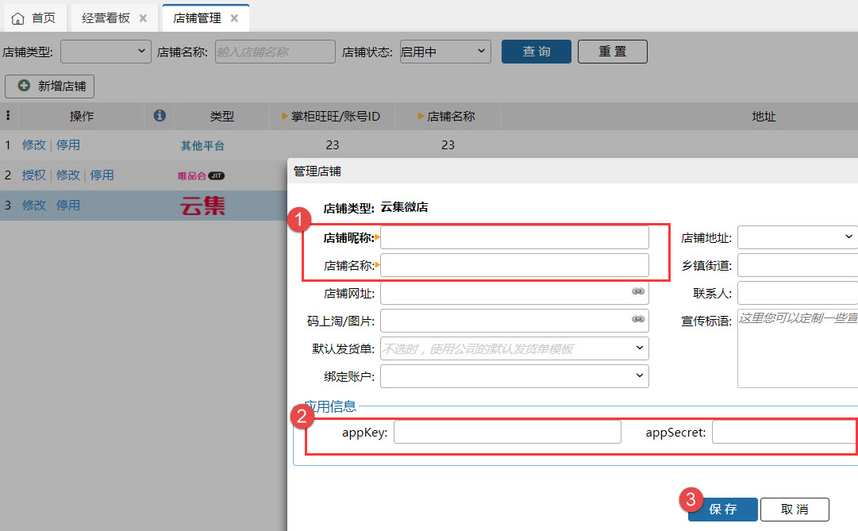Click 停用 link in row 1
The height and width of the screenshot is (531, 858).
click(67, 145)
